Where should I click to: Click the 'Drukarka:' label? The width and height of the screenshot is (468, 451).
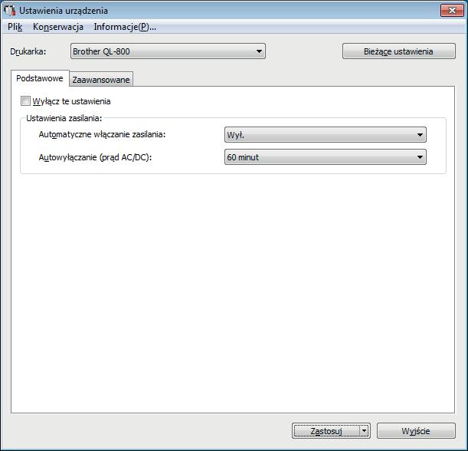(28, 51)
